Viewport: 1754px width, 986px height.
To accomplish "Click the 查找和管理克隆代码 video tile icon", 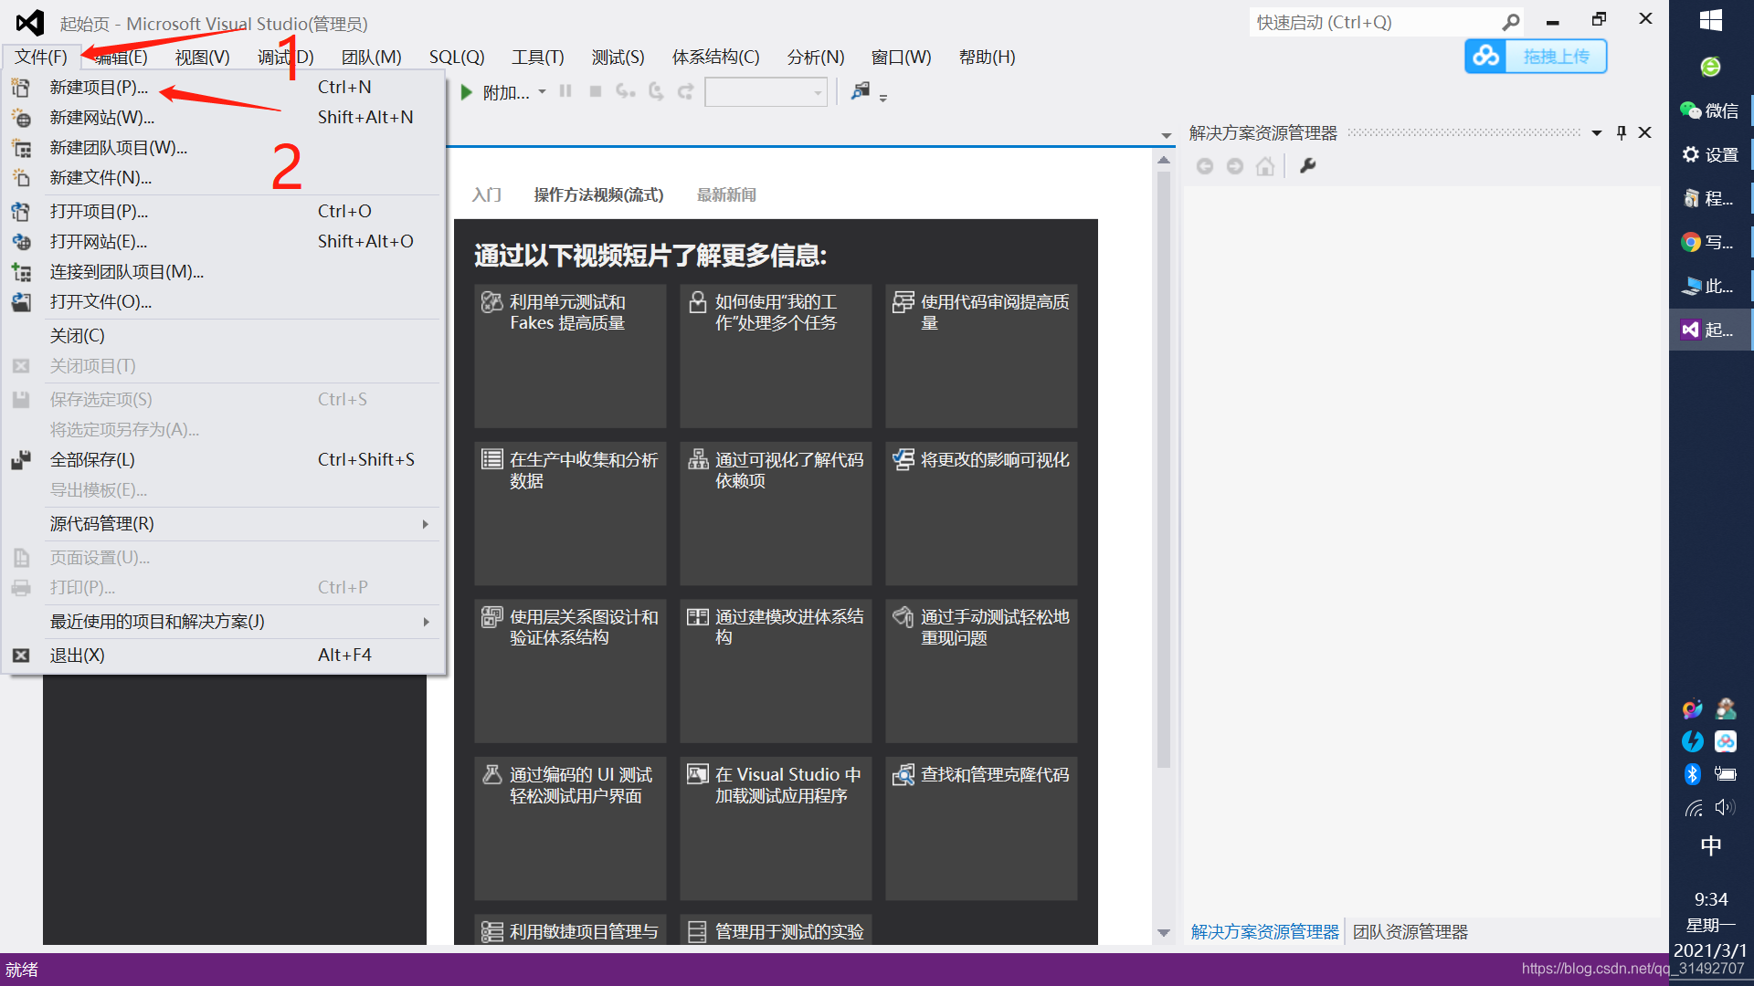I will (x=903, y=774).
